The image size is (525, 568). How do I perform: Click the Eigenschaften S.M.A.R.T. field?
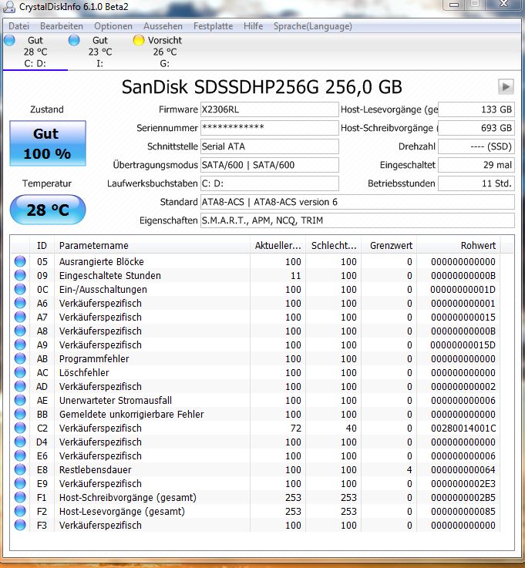point(358,220)
